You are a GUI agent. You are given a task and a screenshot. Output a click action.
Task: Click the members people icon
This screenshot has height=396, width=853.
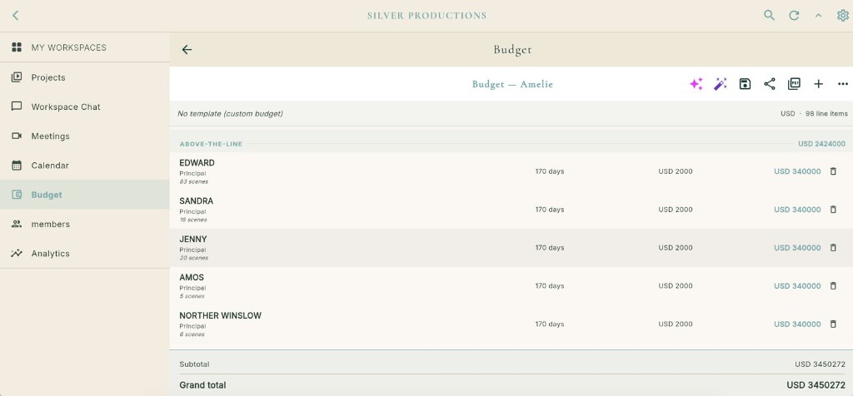17,224
